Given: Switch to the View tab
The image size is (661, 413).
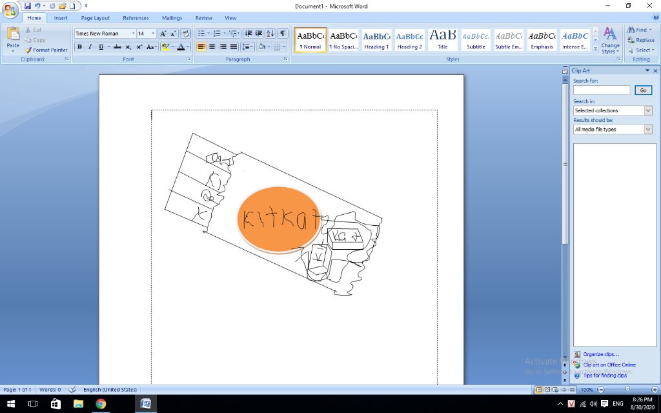Looking at the screenshot, I should [x=230, y=18].
